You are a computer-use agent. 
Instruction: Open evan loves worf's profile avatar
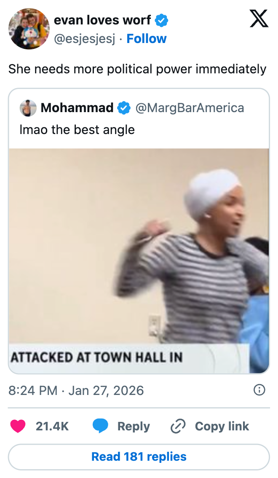click(x=29, y=29)
